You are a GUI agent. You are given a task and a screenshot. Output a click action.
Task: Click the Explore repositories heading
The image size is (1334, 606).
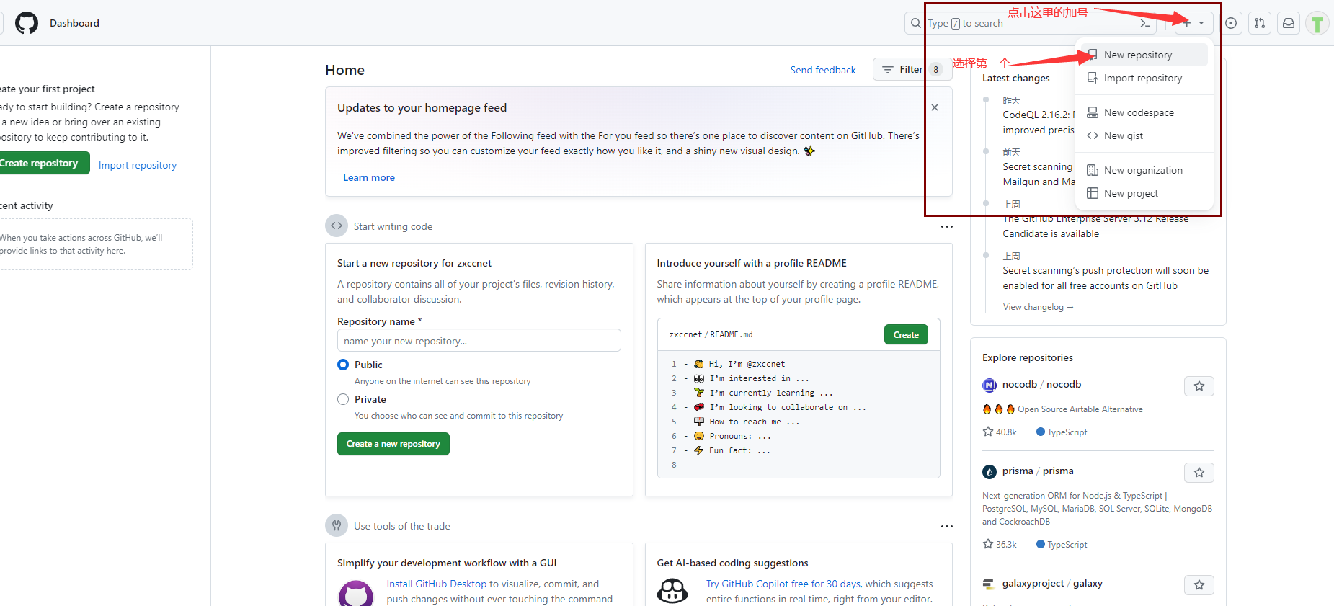pos(1028,357)
